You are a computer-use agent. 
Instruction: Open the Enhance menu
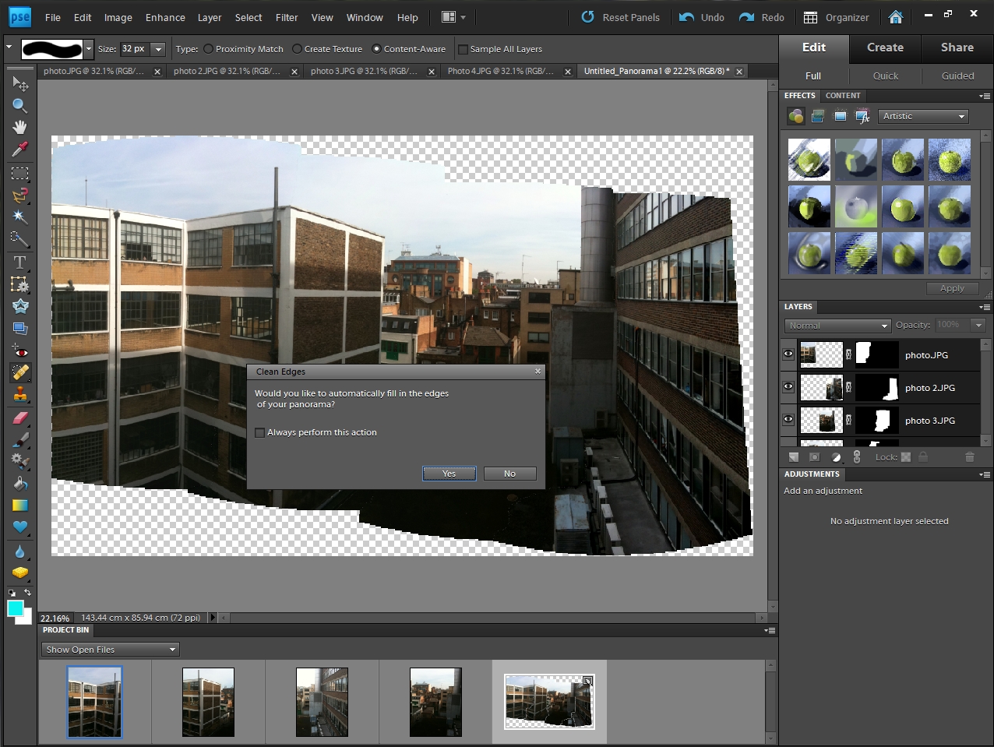[165, 17]
